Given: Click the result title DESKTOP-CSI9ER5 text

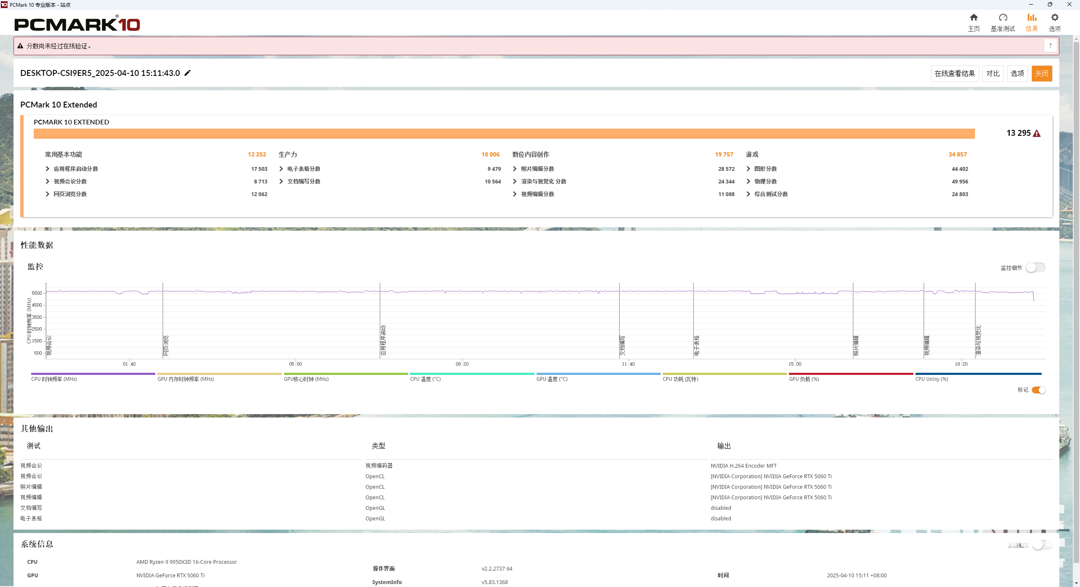Looking at the screenshot, I should click(x=100, y=73).
